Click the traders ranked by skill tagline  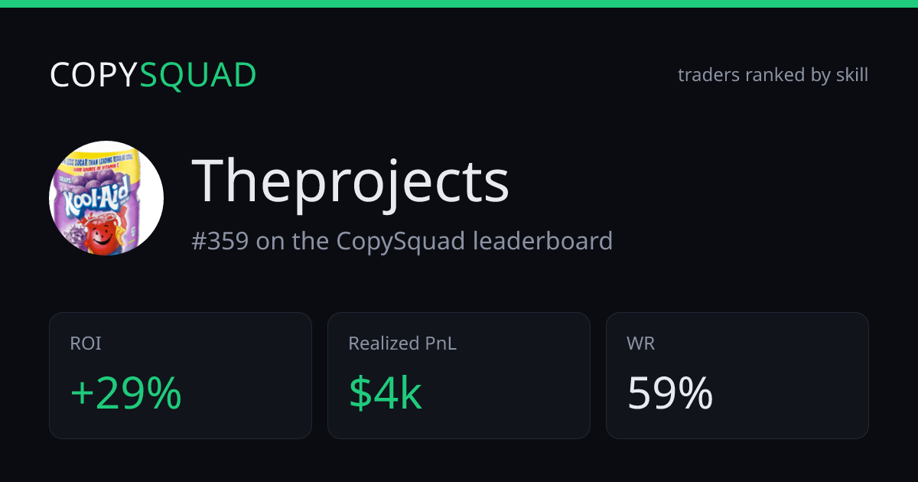tap(773, 75)
